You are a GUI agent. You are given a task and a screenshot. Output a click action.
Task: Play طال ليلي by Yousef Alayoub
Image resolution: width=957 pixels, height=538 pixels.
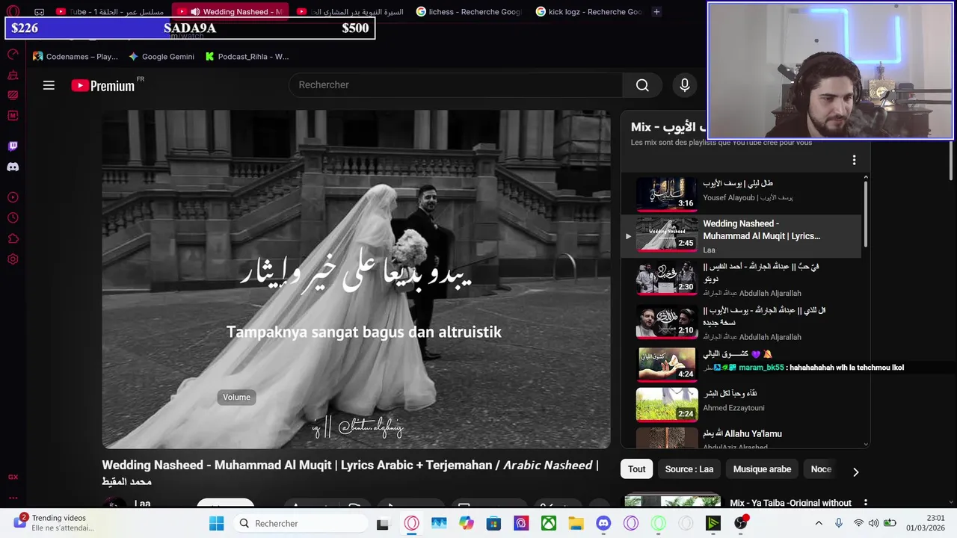(740, 194)
